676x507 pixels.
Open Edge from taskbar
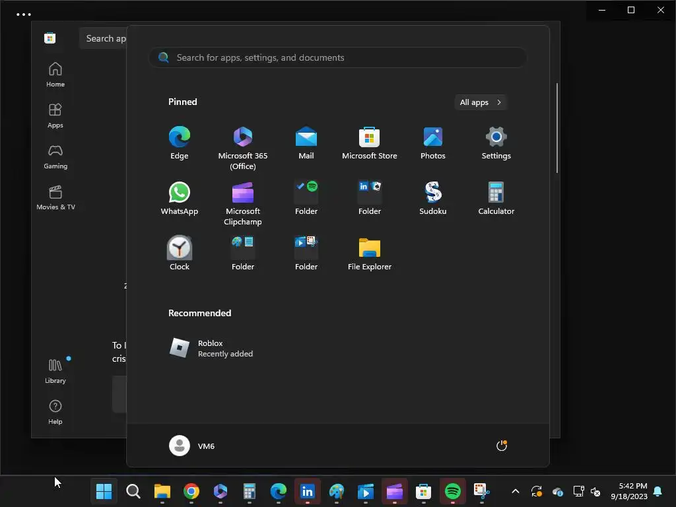(279, 491)
